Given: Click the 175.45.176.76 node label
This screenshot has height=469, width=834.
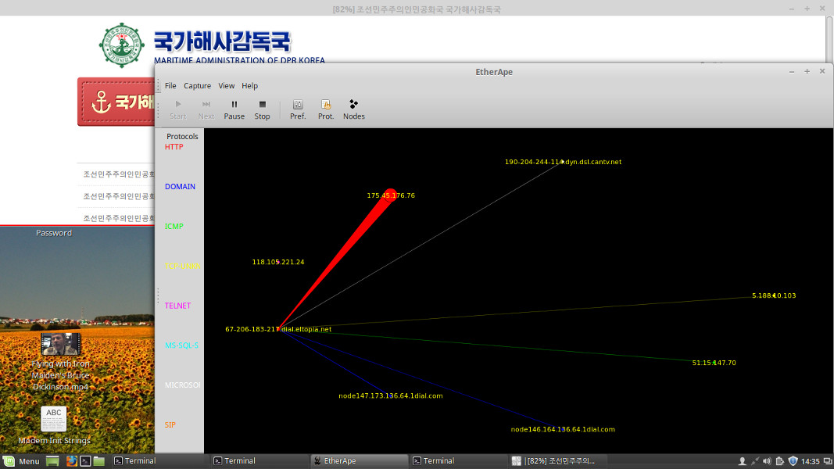Looking at the screenshot, I should point(391,195).
